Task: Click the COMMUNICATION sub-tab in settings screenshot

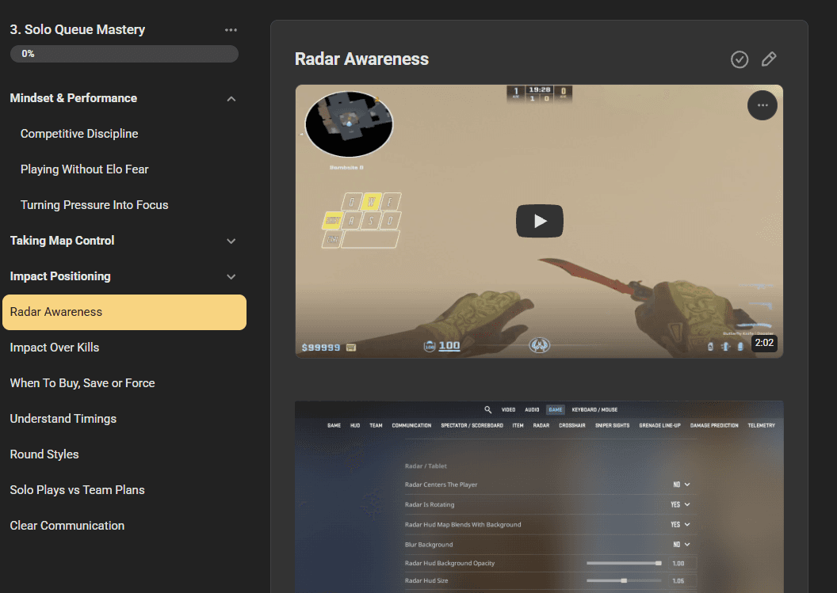Action: [x=411, y=426]
